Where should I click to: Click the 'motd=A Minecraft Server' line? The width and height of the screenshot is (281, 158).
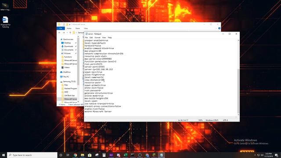click(98, 111)
